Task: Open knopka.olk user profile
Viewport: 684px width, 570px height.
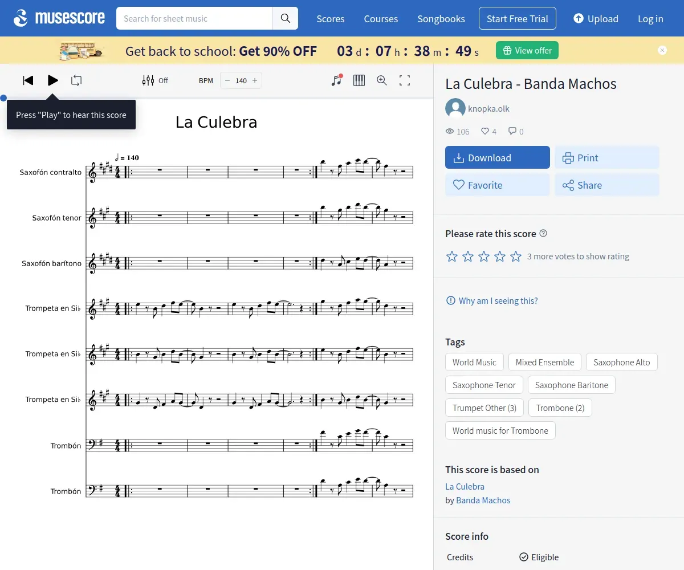Action: click(x=488, y=108)
